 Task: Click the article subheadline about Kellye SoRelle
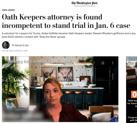point(69,35)
